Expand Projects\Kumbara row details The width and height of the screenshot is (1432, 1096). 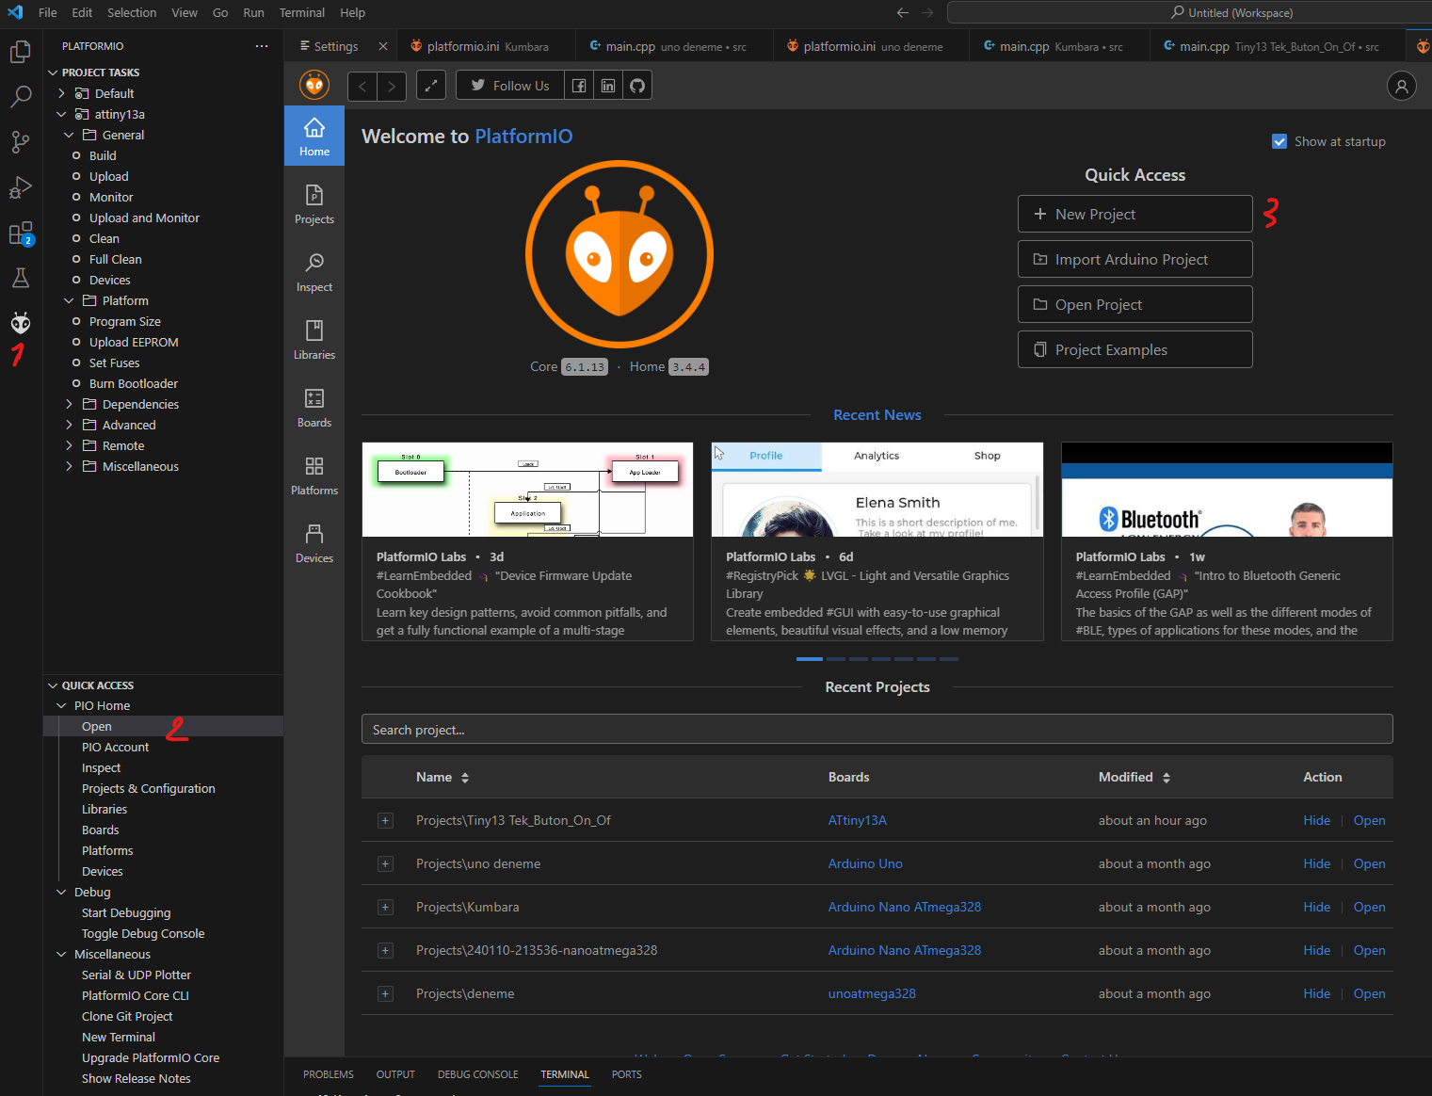pos(385,907)
